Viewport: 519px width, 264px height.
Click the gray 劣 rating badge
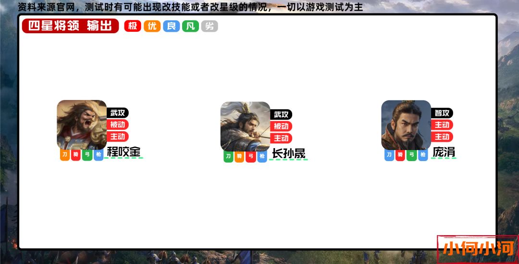pos(210,26)
